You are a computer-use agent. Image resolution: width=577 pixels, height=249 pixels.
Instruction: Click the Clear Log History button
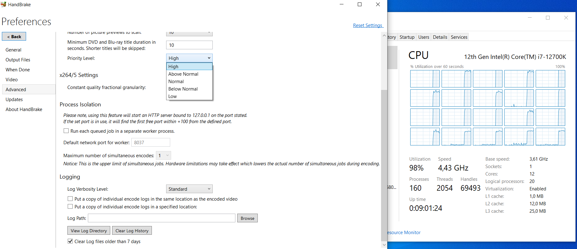coord(132,230)
